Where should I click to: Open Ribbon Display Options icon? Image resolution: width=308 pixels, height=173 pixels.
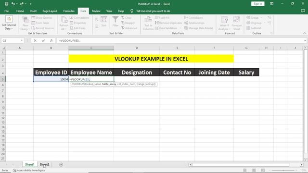pos(271,4)
